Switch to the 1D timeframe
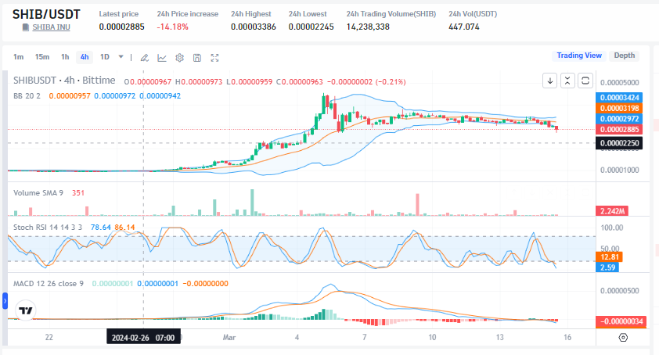Viewport: 659px width, 355px height. (105, 57)
